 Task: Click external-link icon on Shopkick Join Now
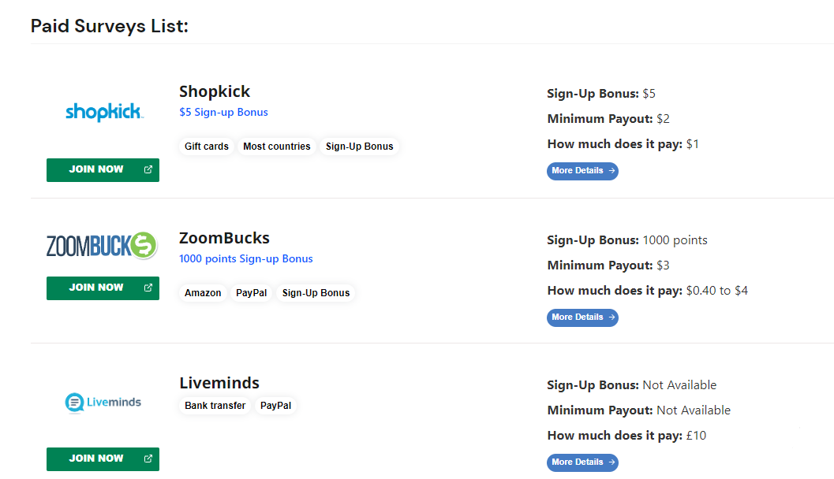coord(148,169)
